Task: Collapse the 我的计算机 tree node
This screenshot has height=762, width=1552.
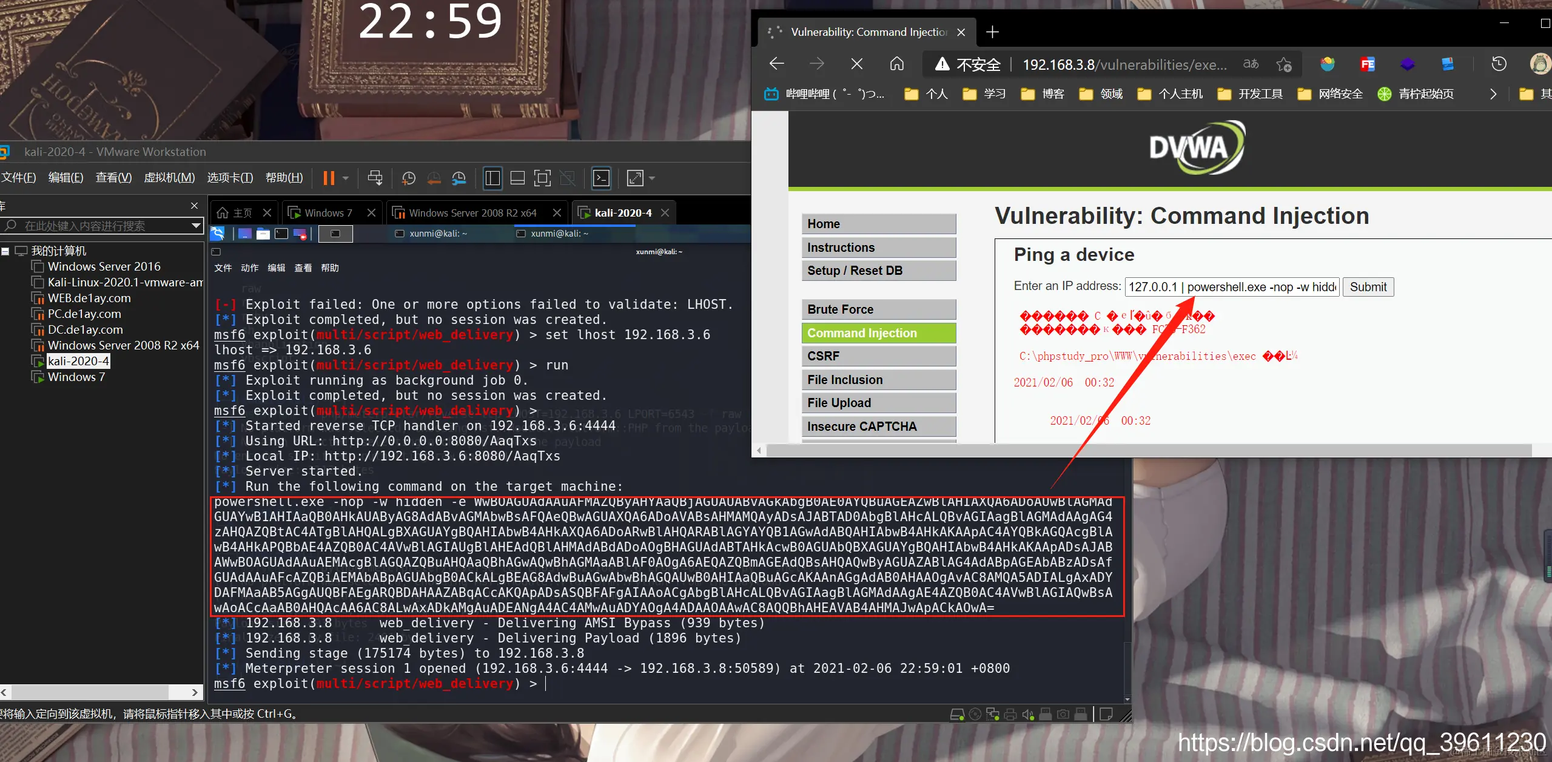Action: (5, 251)
